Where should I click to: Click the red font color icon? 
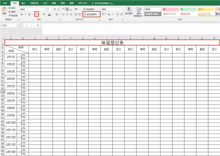pos(49,14)
